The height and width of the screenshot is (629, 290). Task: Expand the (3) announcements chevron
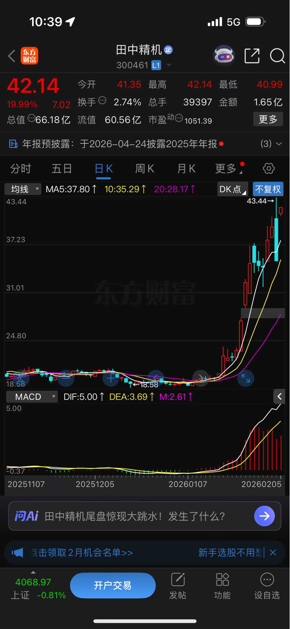pyautogui.click(x=279, y=144)
